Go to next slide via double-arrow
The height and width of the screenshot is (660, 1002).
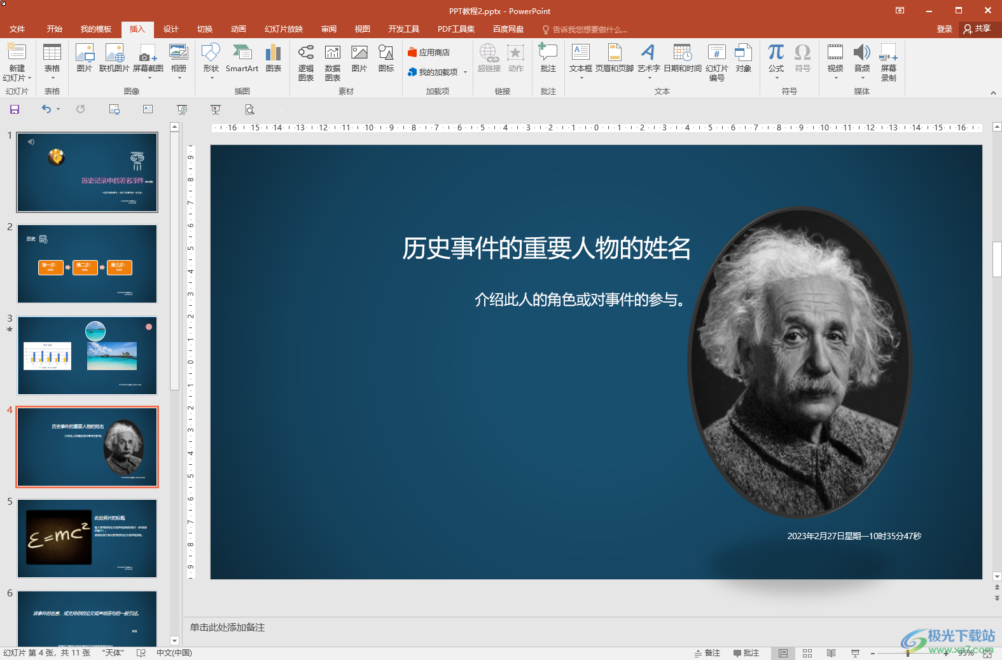click(x=997, y=599)
